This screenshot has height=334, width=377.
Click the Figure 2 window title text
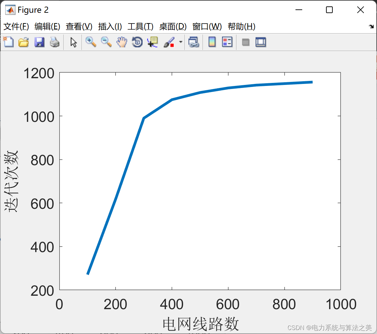click(33, 10)
